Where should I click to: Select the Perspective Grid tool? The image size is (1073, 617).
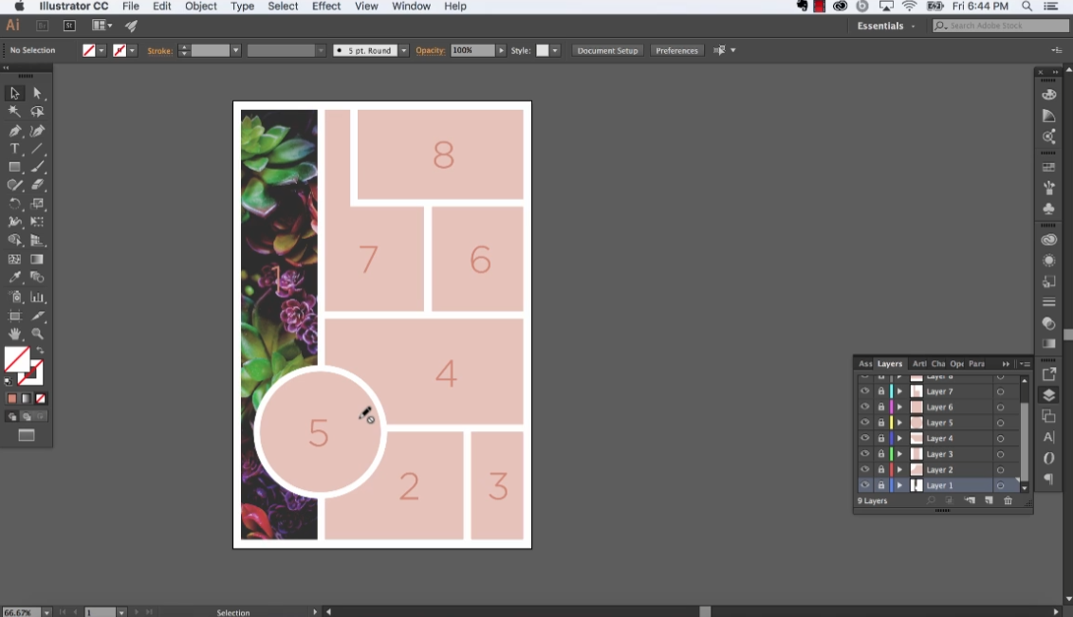point(37,241)
